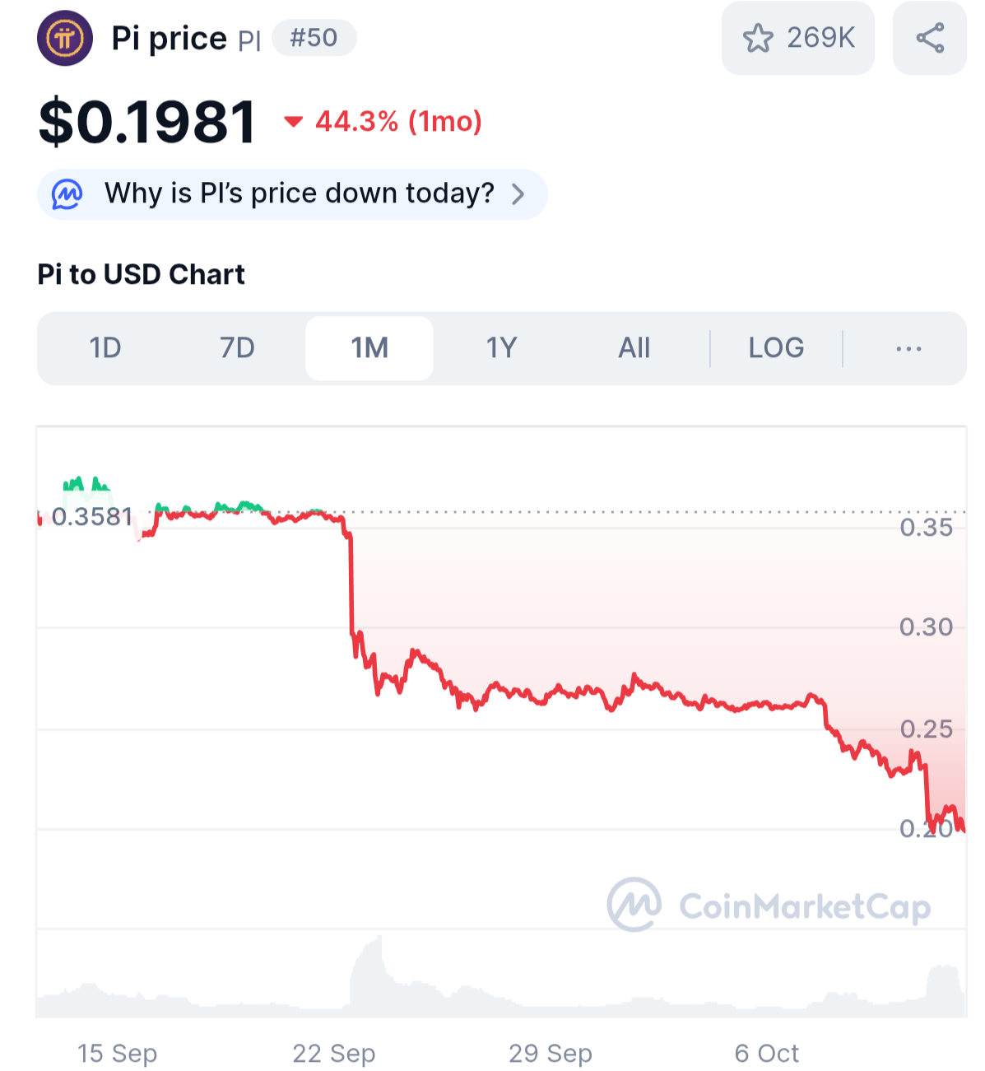Click the CoinMarketCap watermark logo
This screenshot has height=1071, width=985.
tap(634, 905)
